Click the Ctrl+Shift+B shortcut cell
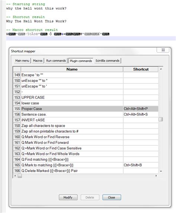This screenshot has height=213, width=176. click(141, 165)
